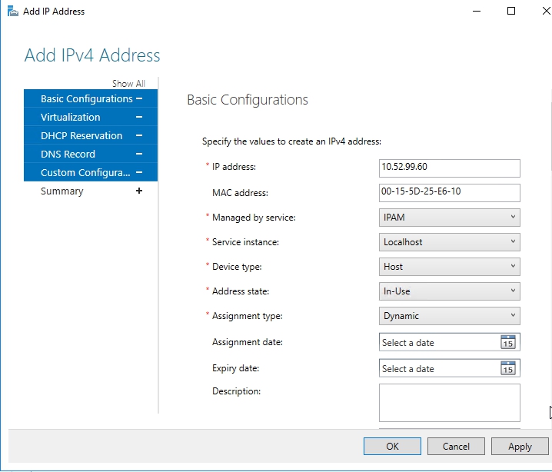Click into the IP address field
552x472 pixels.
click(x=450, y=168)
